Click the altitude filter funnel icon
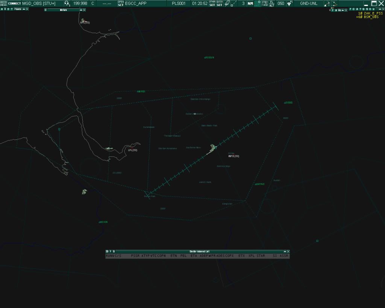 pos(290,3)
